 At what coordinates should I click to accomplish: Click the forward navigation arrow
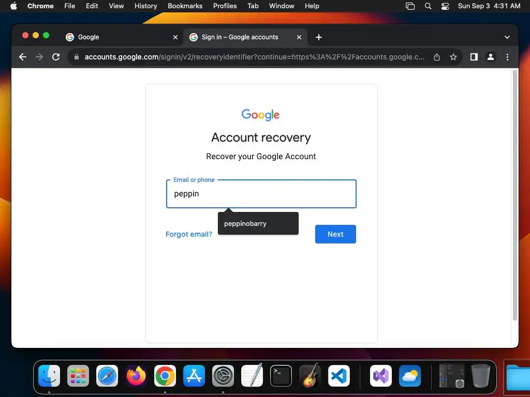tap(39, 57)
